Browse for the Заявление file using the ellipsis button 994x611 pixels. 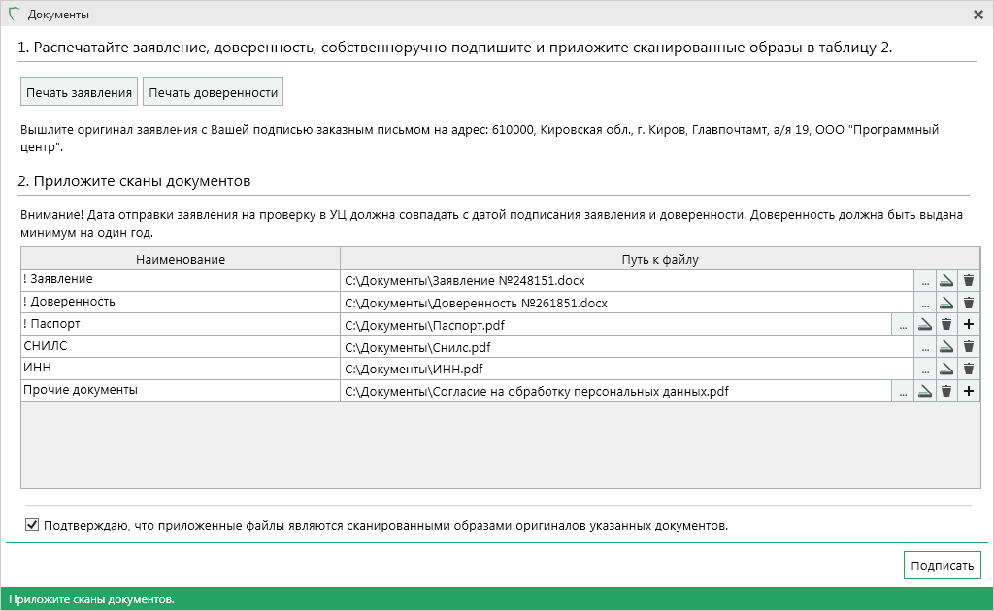click(925, 281)
